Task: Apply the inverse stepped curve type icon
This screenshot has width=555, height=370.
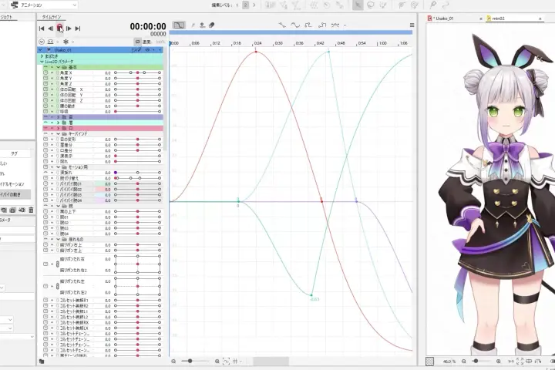Action: click(x=322, y=25)
